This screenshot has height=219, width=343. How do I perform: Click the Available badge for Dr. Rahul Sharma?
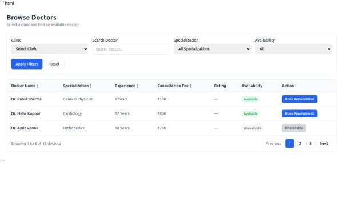[250, 99]
